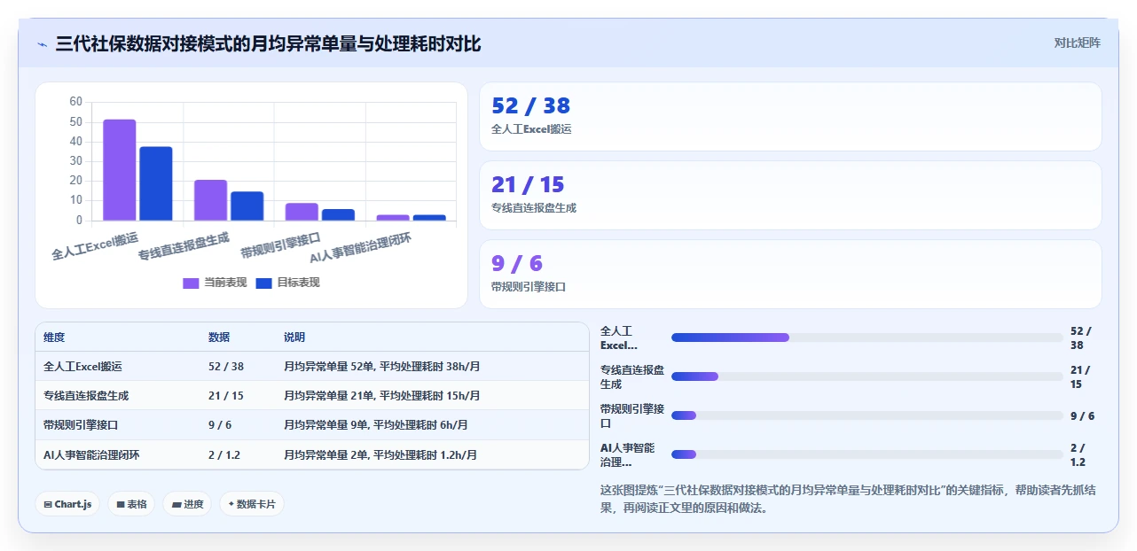Click the 带规则引擎接口 progress bar

(x=866, y=415)
